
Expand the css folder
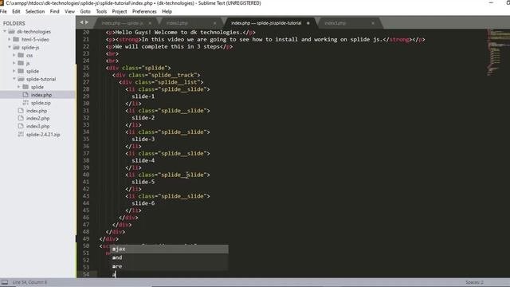click(x=14, y=55)
